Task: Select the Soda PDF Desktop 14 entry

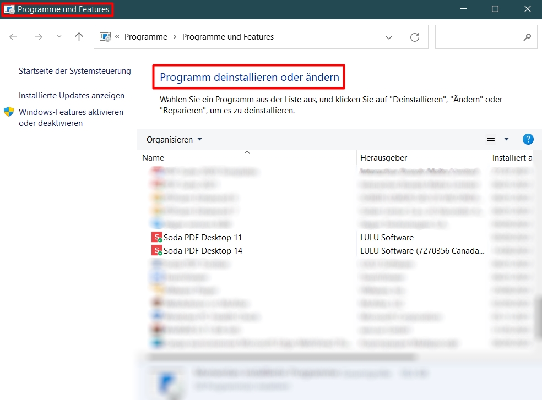Action: [203, 251]
